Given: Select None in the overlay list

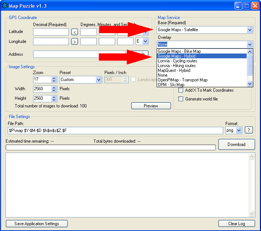Looking at the screenshot, I should [201, 75].
